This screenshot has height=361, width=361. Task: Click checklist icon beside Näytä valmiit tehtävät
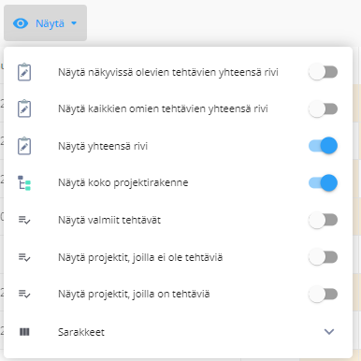coord(24,220)
